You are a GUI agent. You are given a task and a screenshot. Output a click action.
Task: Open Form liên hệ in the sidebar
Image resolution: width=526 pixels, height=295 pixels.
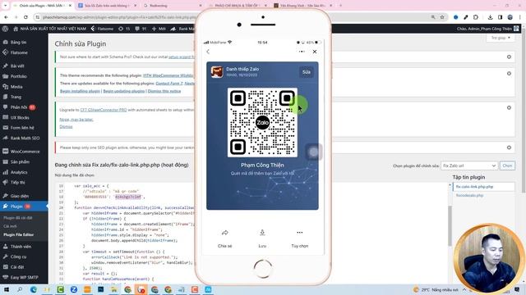tap(22, 128)
